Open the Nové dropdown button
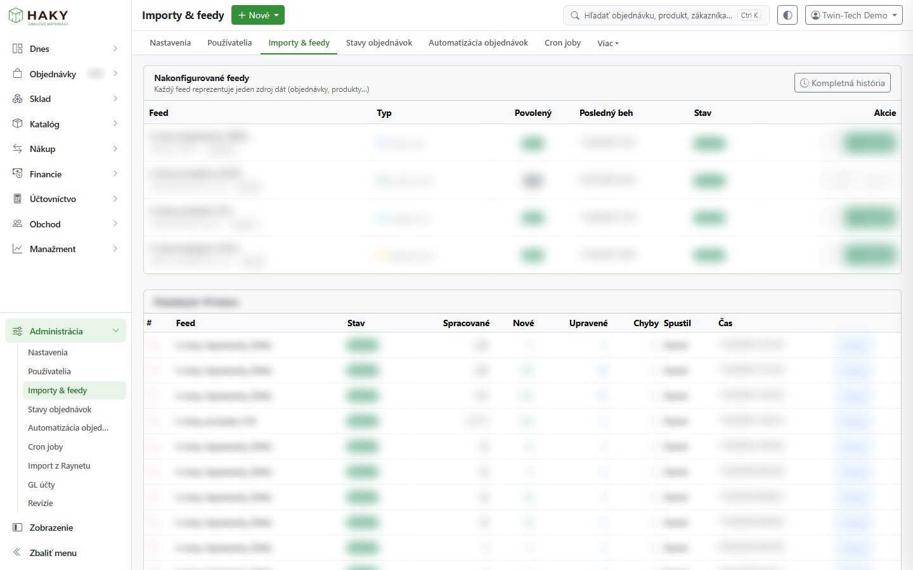913x570 pixels. (258, 15)
